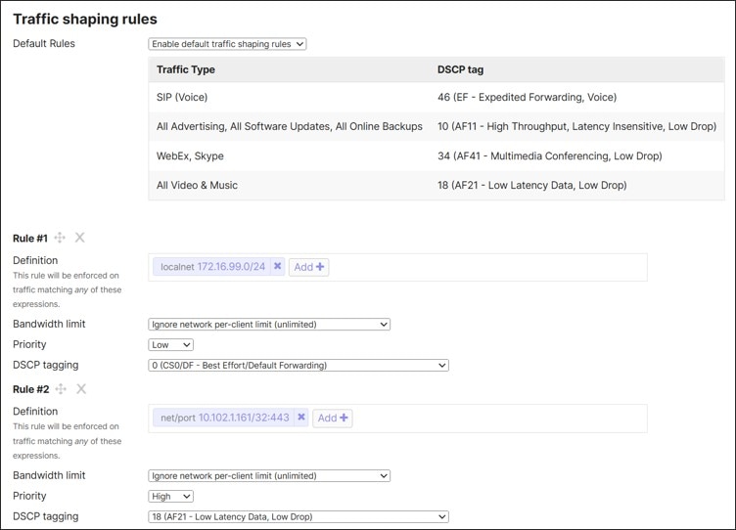Delete Rule #1 with X icon
This screenshot has height=530, width=736.
point(80,238)
